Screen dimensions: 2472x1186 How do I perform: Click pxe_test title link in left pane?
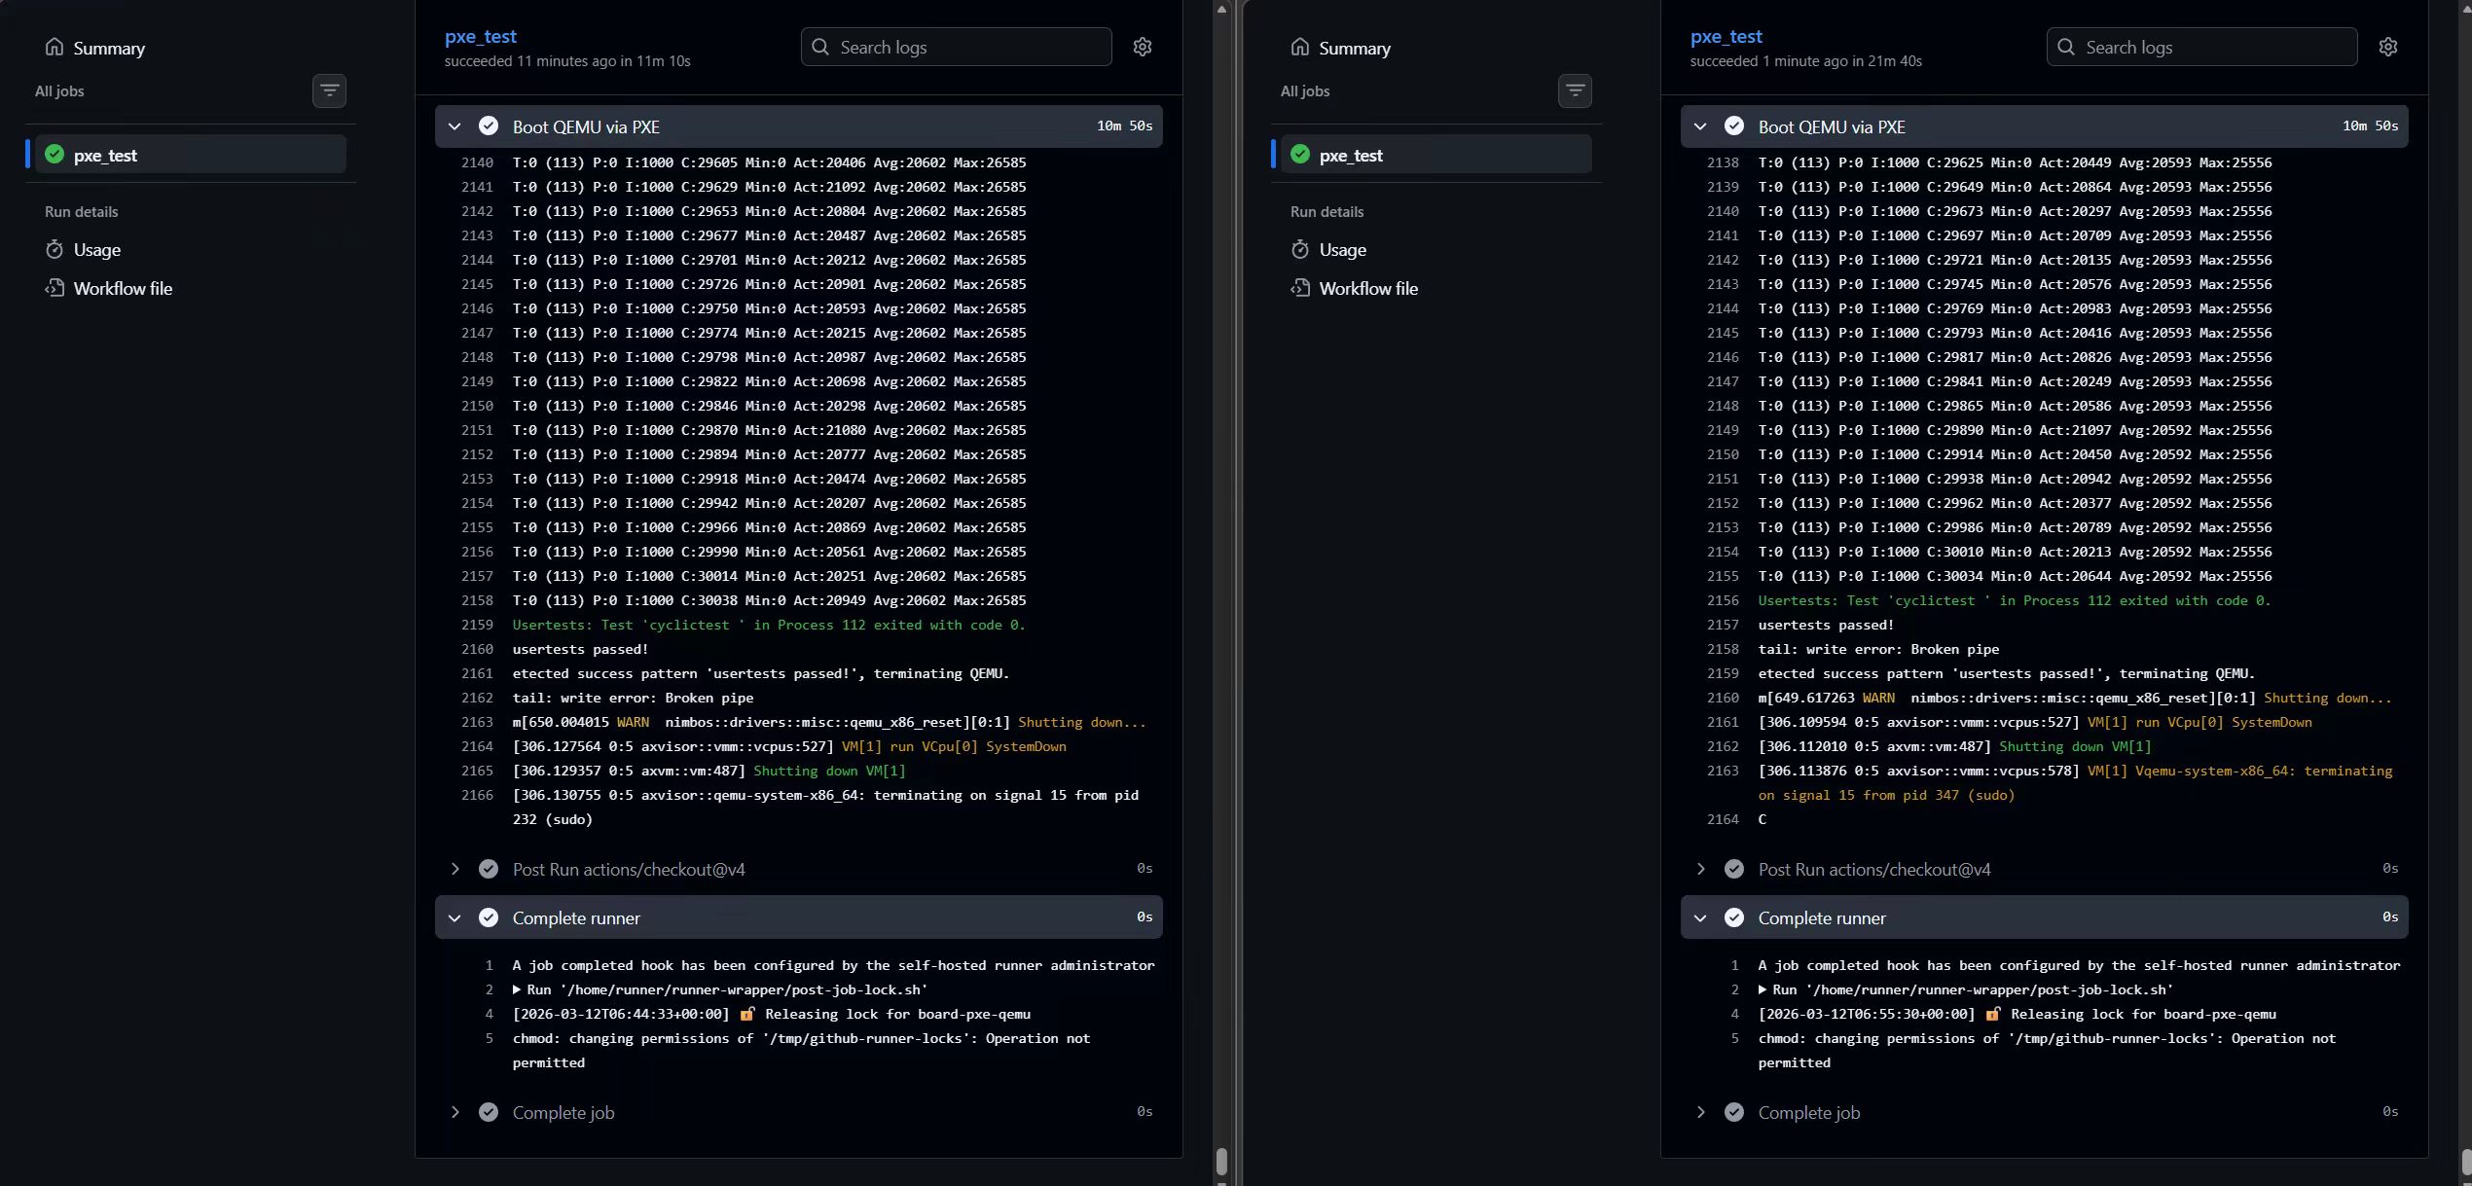coord(480,36)
